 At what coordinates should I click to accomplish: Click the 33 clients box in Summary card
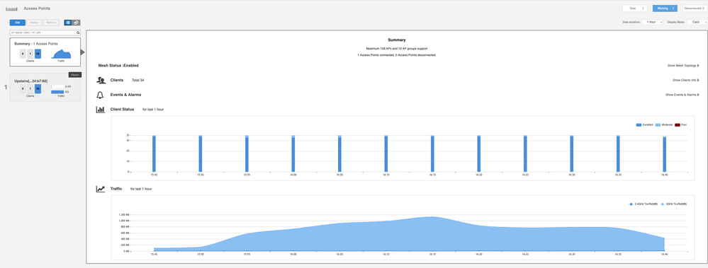click(x=38, y=54)
